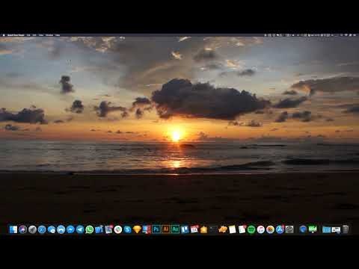Screen dimensions: 359x269
Task: Open the bold application name menu
Action: [x=16, y=35]
